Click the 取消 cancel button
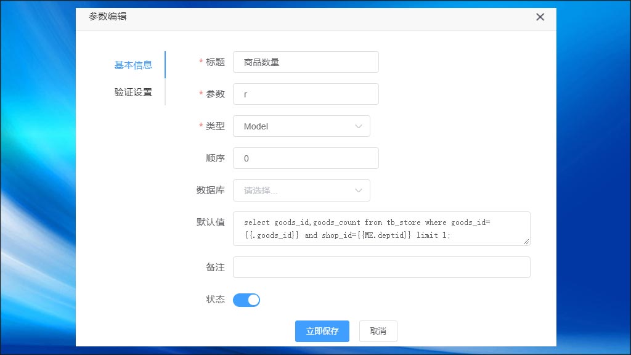This screenshot has width=631, height=355. [x=378, y=331]
